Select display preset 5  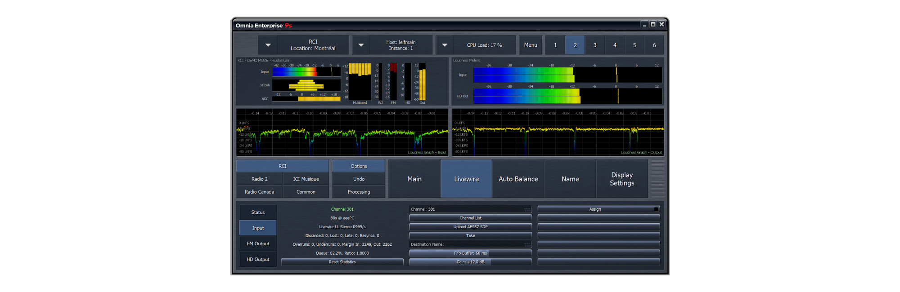tap(634, 45)
